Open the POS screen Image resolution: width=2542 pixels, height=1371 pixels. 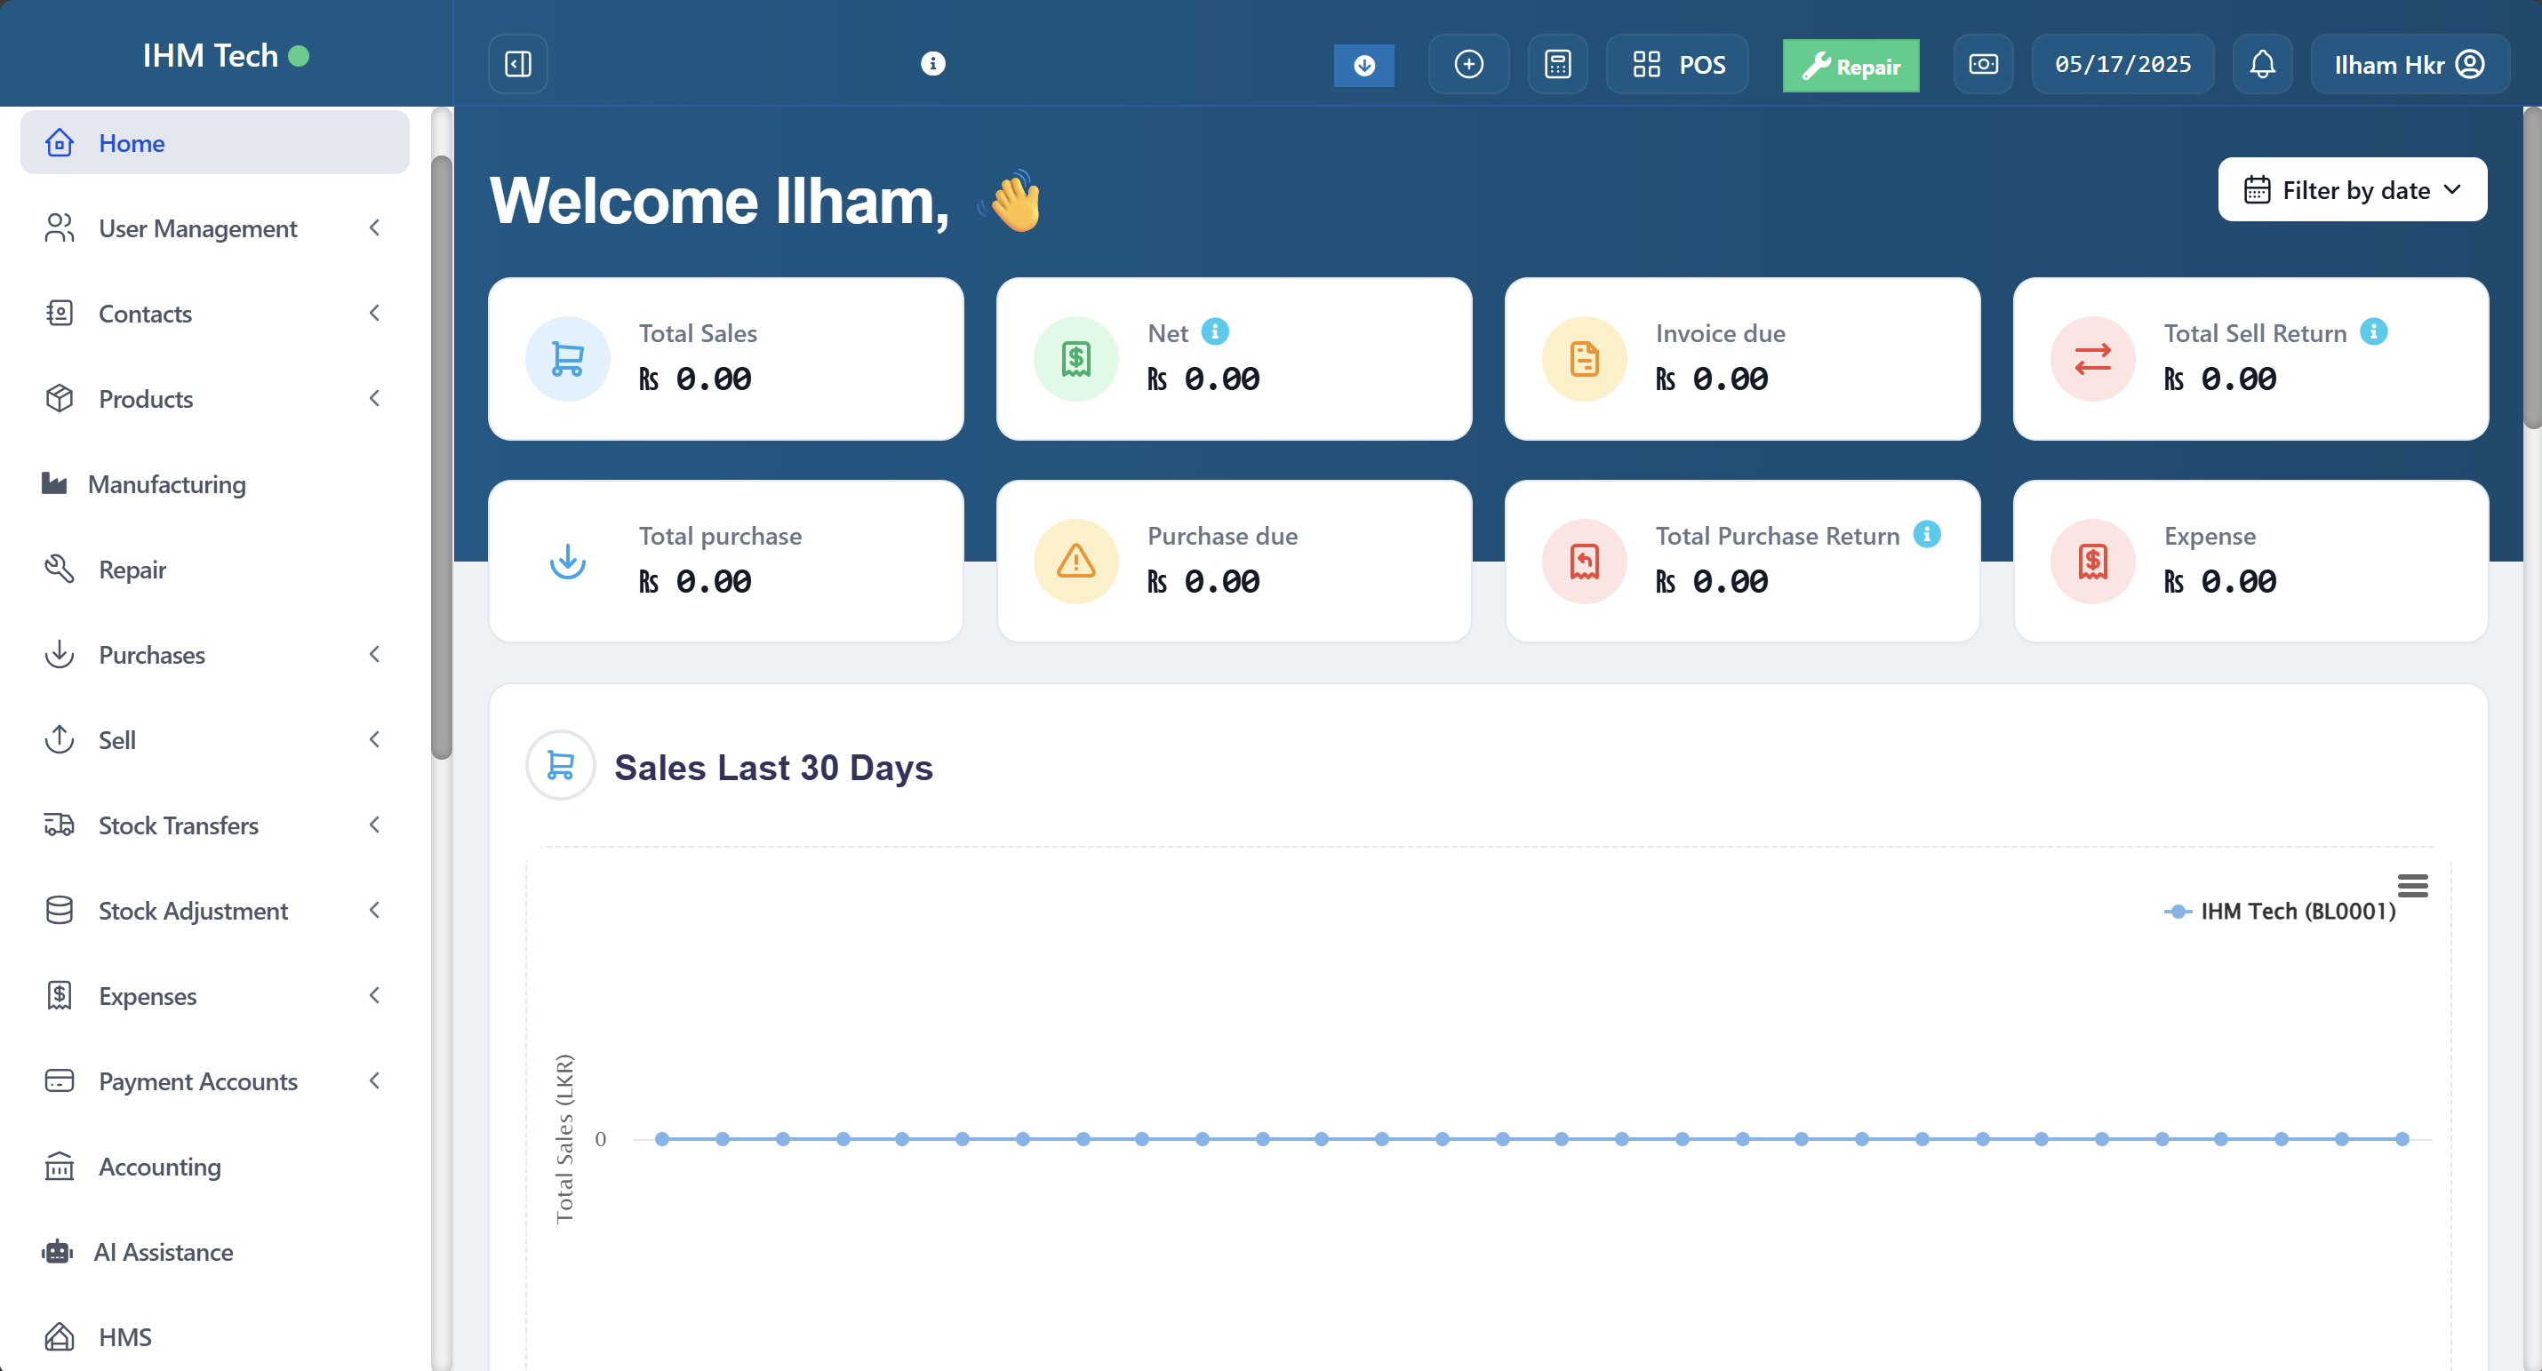click(1677, 64)
